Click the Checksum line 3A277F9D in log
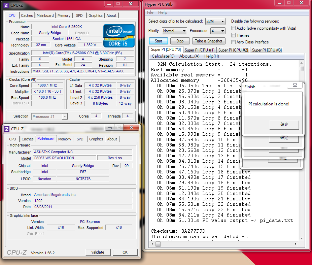The width and height of the screenshot is (312, 265). coord(178,231)
